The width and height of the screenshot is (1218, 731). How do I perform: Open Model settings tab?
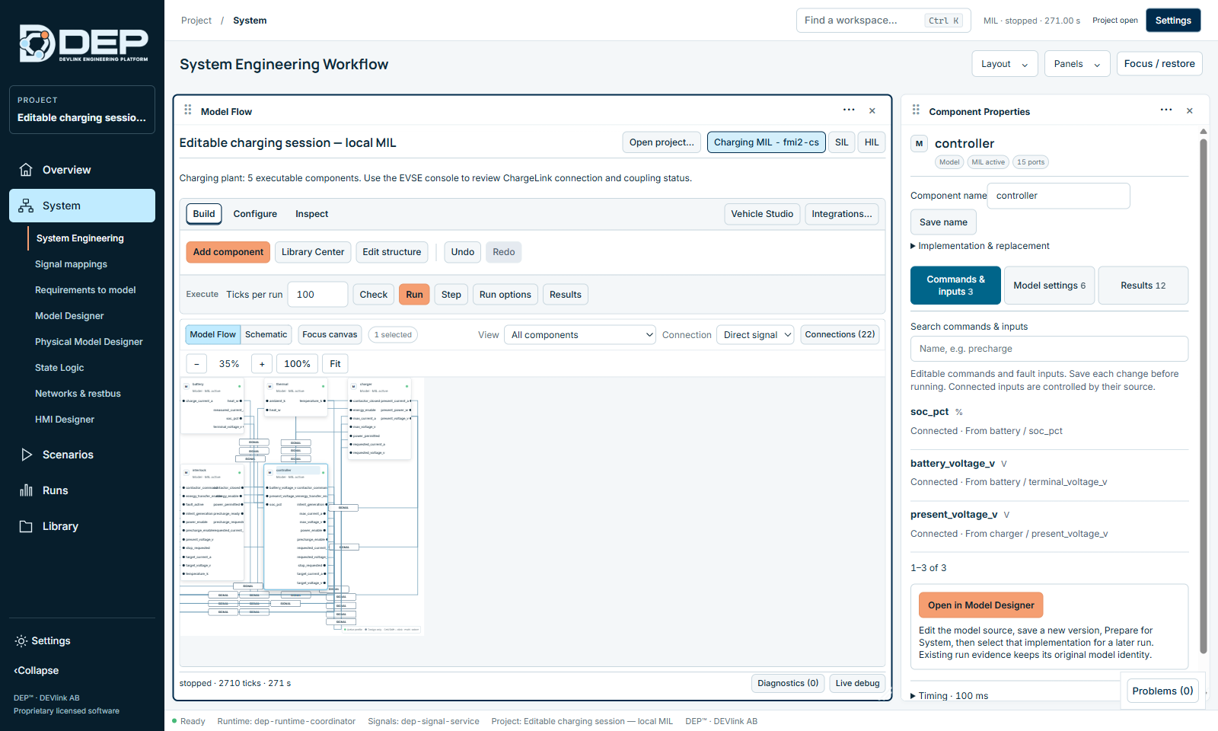(1050, 286)
